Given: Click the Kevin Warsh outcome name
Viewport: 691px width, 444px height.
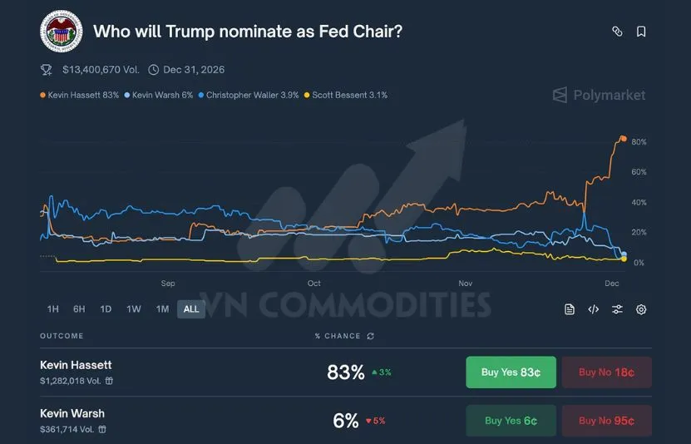Looking at the screenshot, I should click(72, 413).
